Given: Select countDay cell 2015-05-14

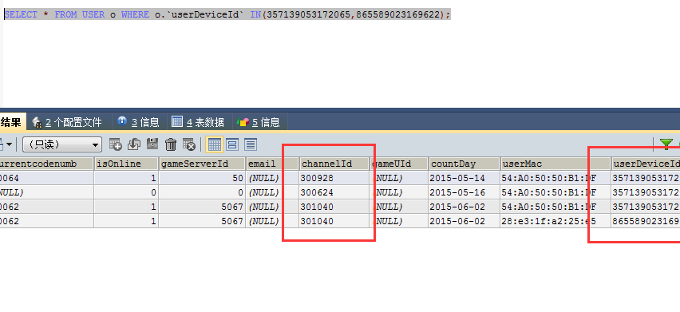Looking at the screenshot, I should (464, 178).
